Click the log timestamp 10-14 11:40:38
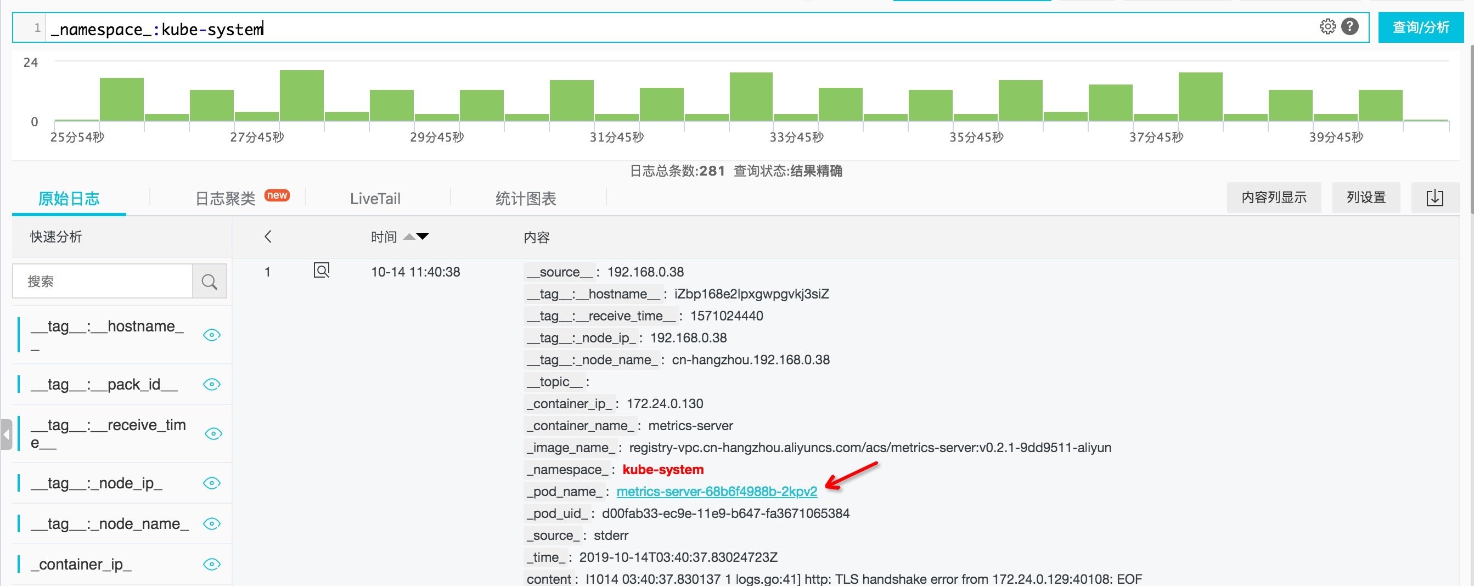The width and height of the screenshot is (1474, 586). pos(415,272)
